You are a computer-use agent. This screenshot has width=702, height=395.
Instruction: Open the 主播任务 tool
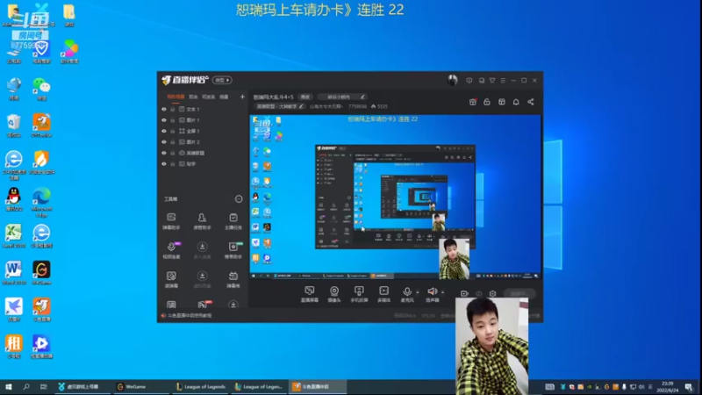[x=233, y=221]
